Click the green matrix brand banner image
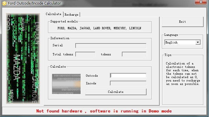Image resolution: width=209 pixels, height=117 pixels. point(23,58)
